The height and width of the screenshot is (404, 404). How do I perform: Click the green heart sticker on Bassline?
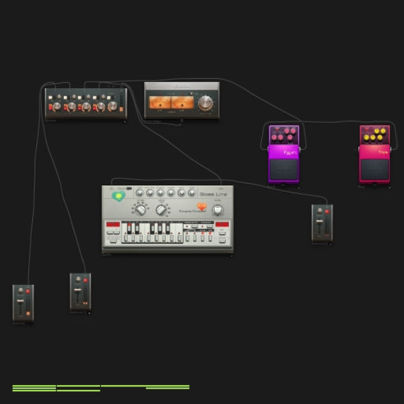click(x=119, y=196)
